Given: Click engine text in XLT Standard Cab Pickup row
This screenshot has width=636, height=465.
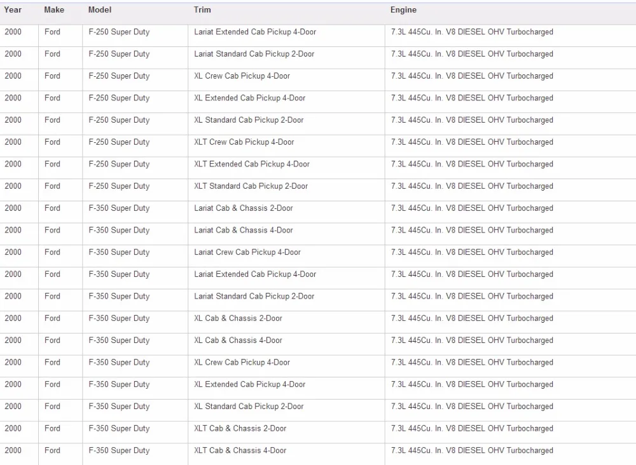Looking at the screenshot, I should (x=472, y=186).
